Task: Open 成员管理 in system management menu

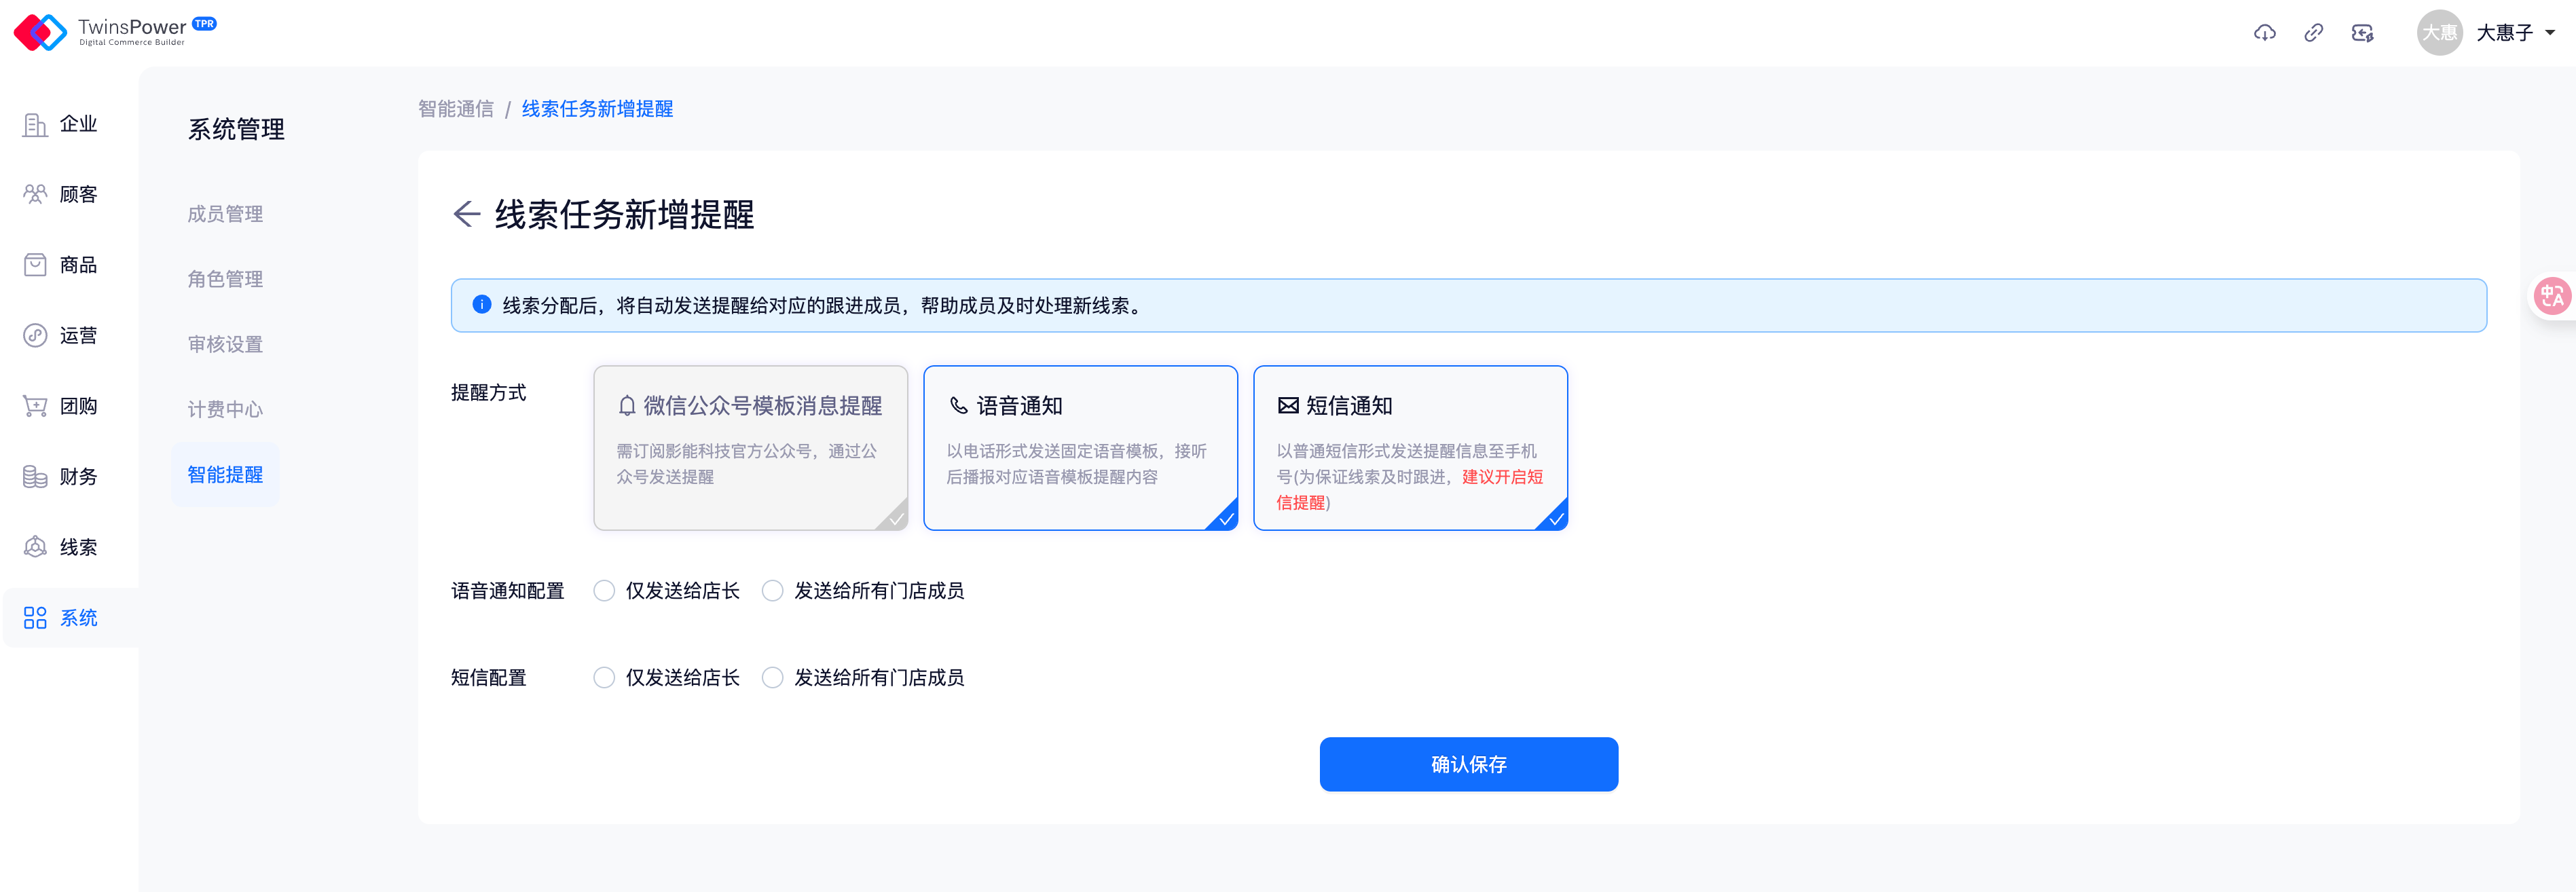Action: coord(225,214)
